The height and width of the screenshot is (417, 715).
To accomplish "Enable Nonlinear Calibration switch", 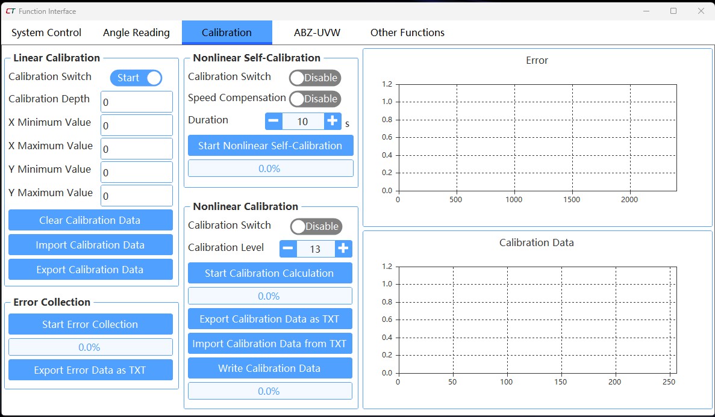I will [x=316, y=226].
